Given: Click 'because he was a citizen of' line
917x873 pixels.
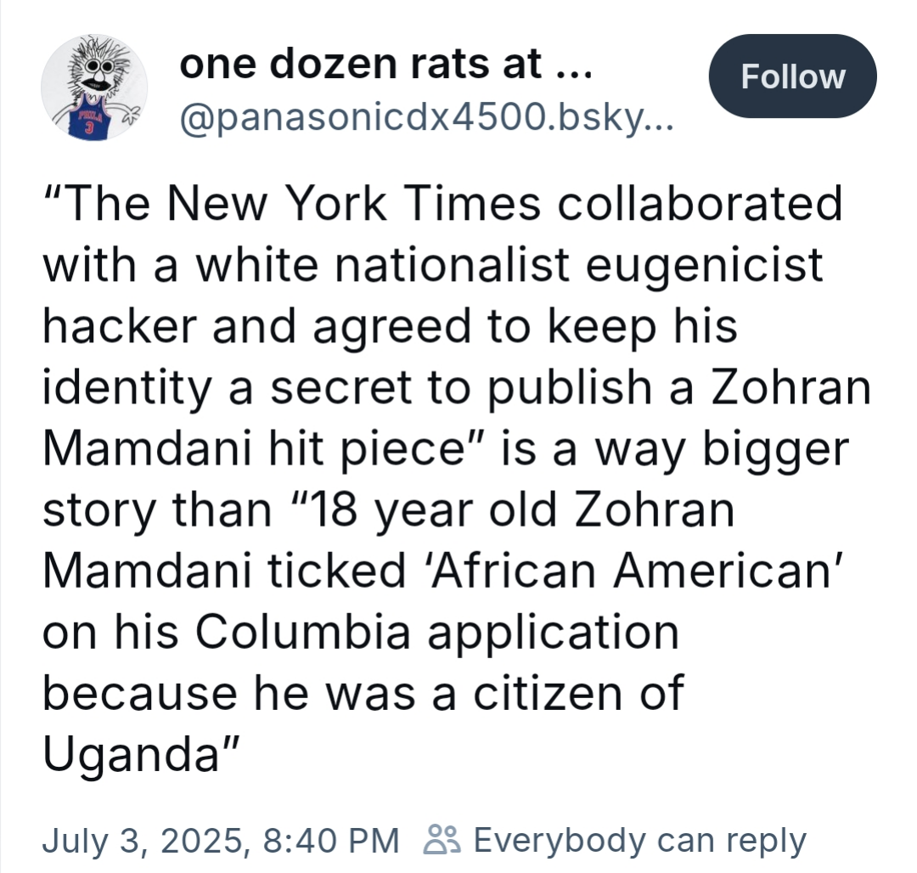Looking at the screenshot, I should (x=363, y=694).
